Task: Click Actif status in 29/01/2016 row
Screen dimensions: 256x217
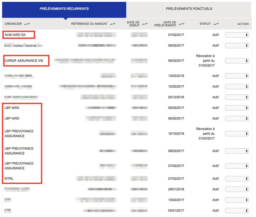Action: click(215, 189)
